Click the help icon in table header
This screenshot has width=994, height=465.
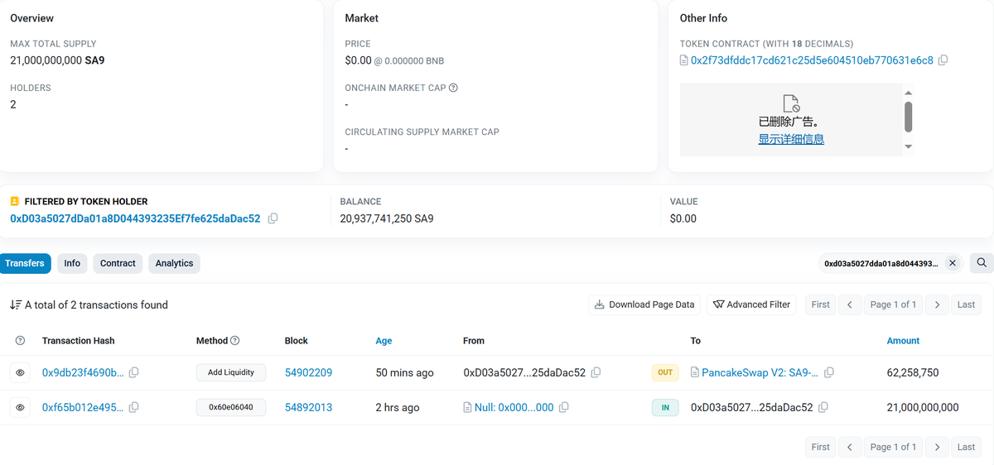[x=21, y=341]
